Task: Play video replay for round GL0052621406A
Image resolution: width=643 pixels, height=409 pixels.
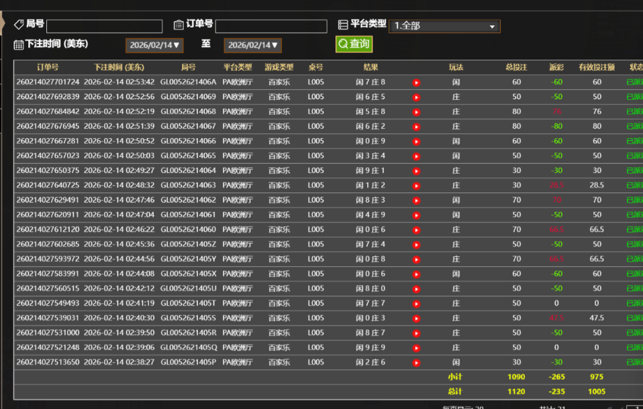Action: [x=416, y=82]
